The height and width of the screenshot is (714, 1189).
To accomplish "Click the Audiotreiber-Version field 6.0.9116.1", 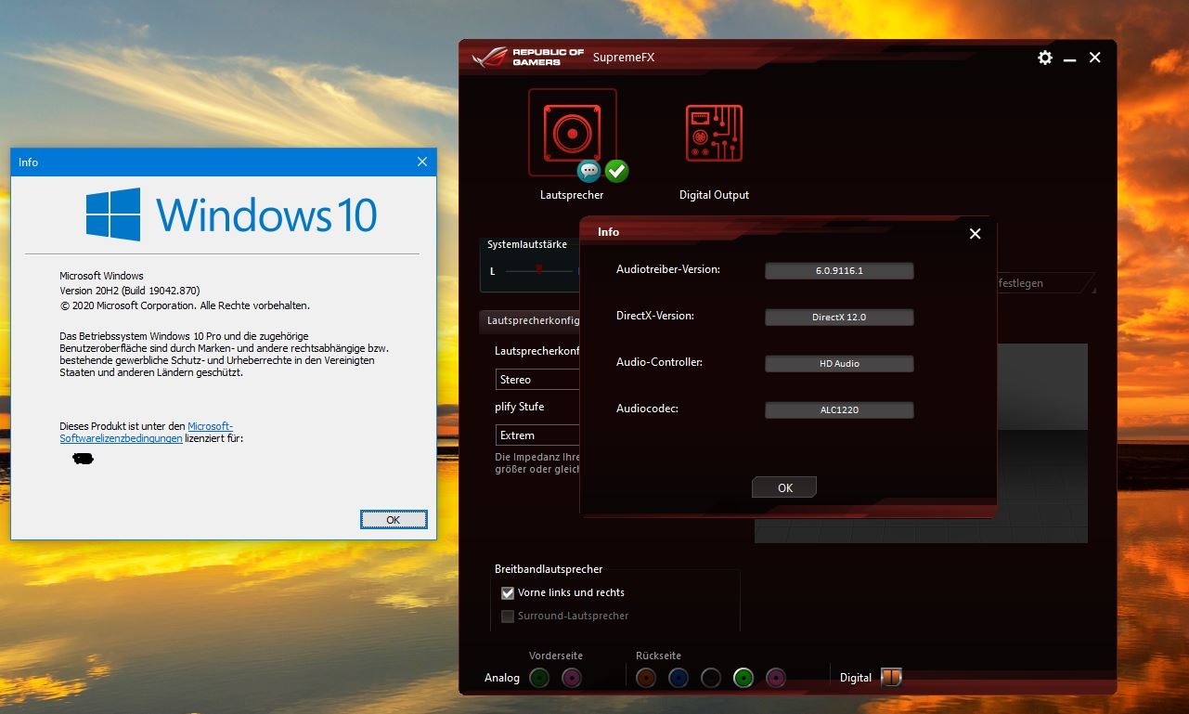I will [x=839, y=271].
